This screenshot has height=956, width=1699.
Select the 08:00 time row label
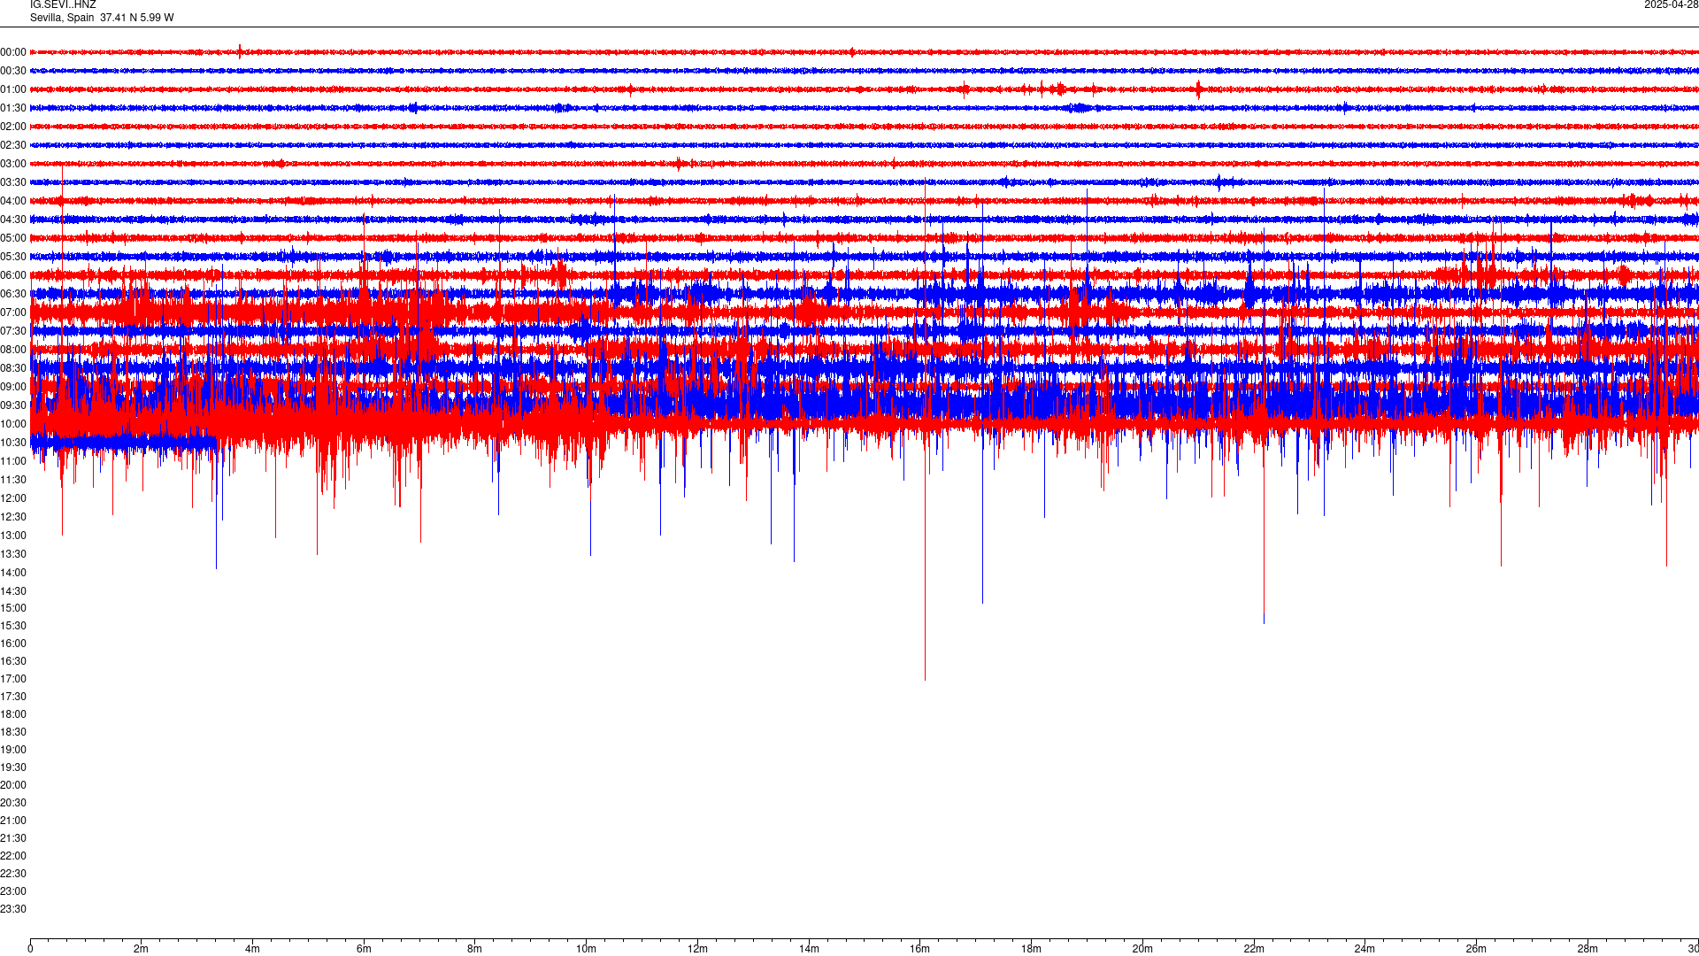tap(13, 350)
